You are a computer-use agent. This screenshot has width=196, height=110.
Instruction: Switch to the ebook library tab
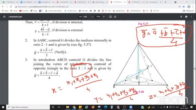point(100,2)
